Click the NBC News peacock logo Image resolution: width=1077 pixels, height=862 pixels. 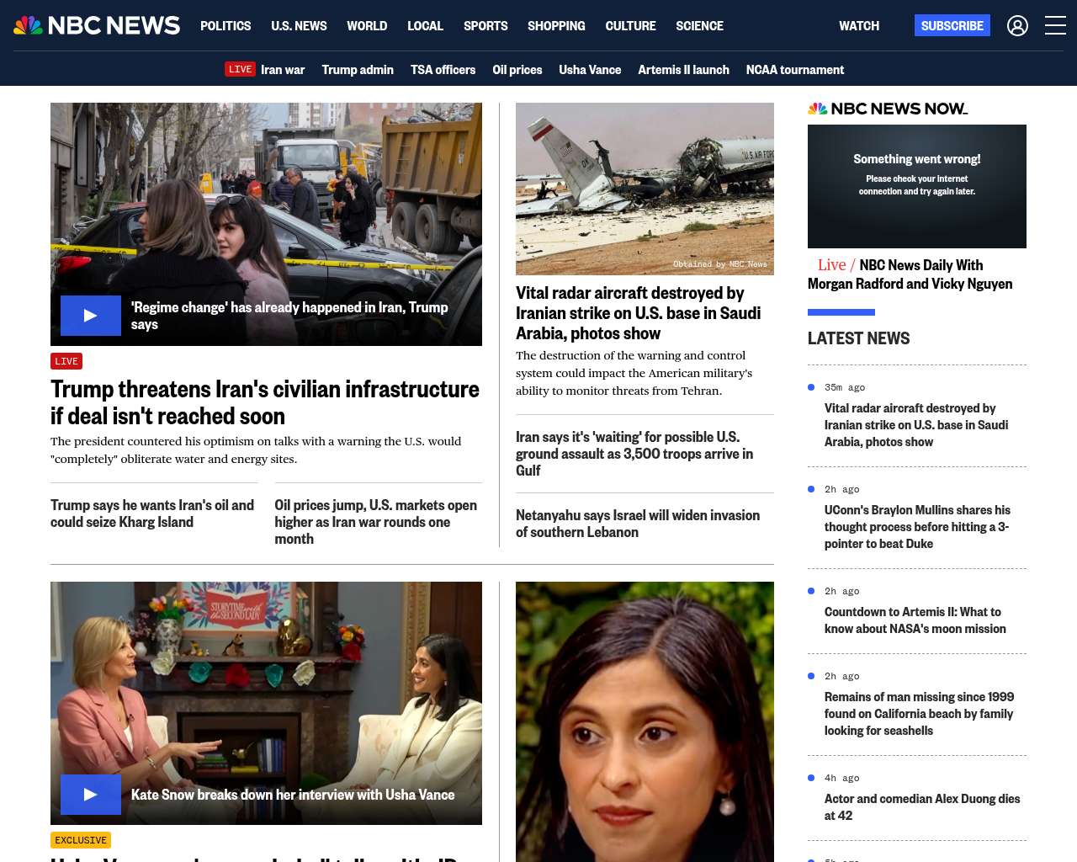pyautogui.click(x=97, y=25)
